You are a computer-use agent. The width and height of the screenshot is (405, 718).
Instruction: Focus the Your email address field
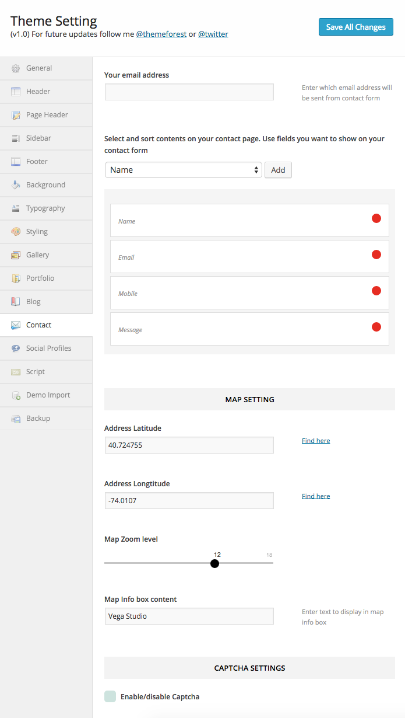point(189,92)
